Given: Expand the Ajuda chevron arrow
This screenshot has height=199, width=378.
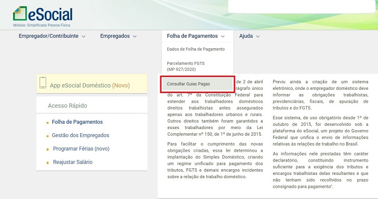Looking at the screenshot, I should 258,36.
